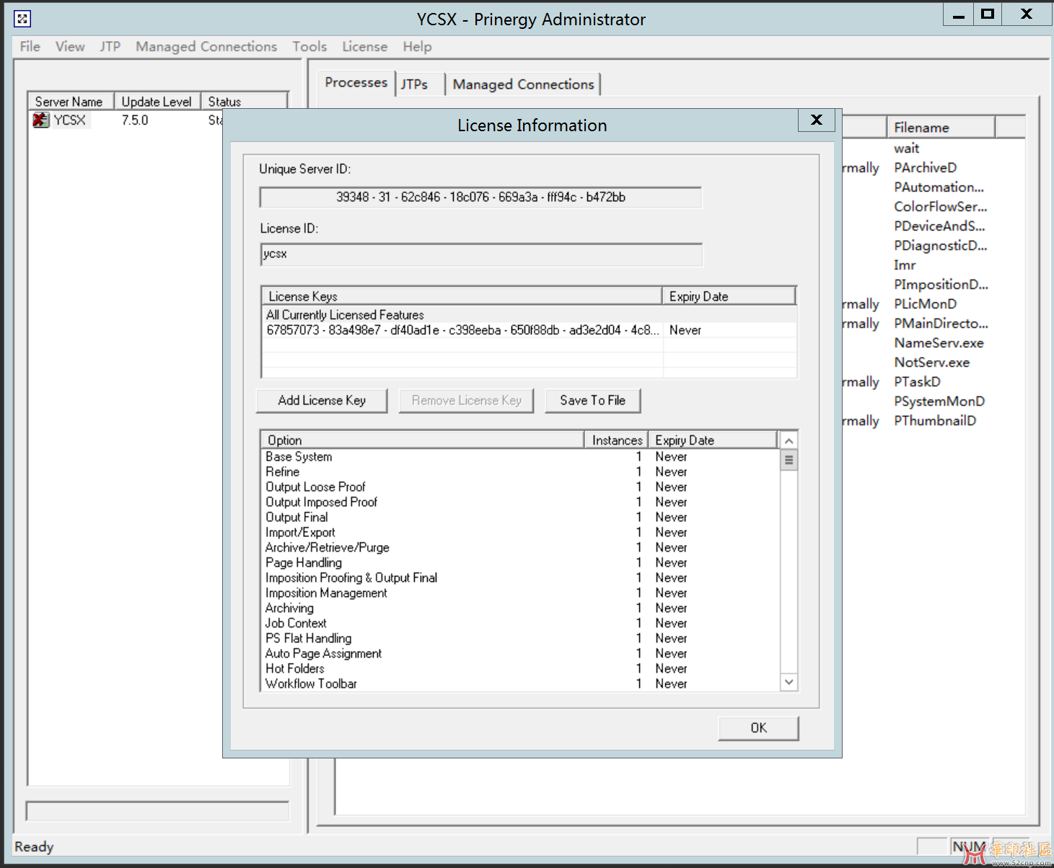
Task: Click the Option list scrollbar thumb
Action: 789,460
